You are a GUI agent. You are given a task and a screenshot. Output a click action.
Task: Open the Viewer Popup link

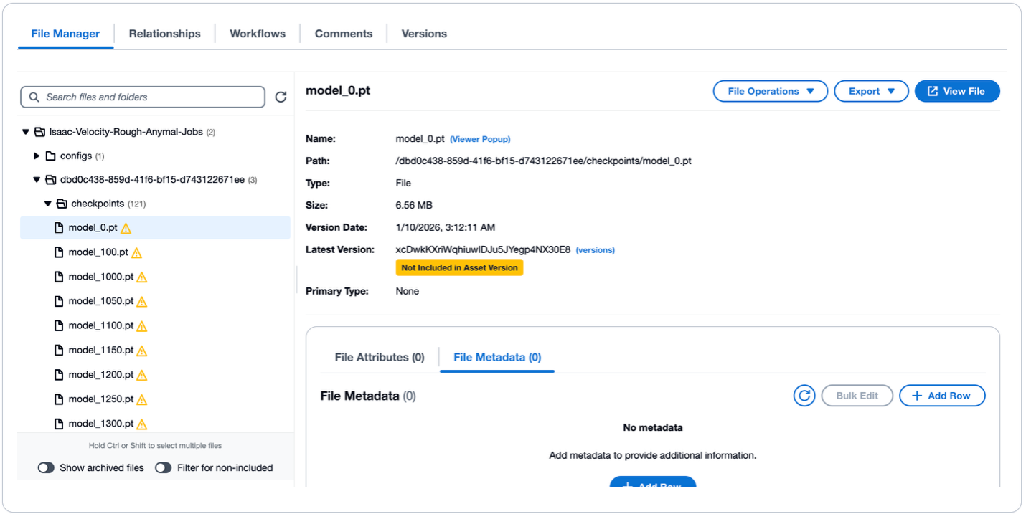(480, 138)
